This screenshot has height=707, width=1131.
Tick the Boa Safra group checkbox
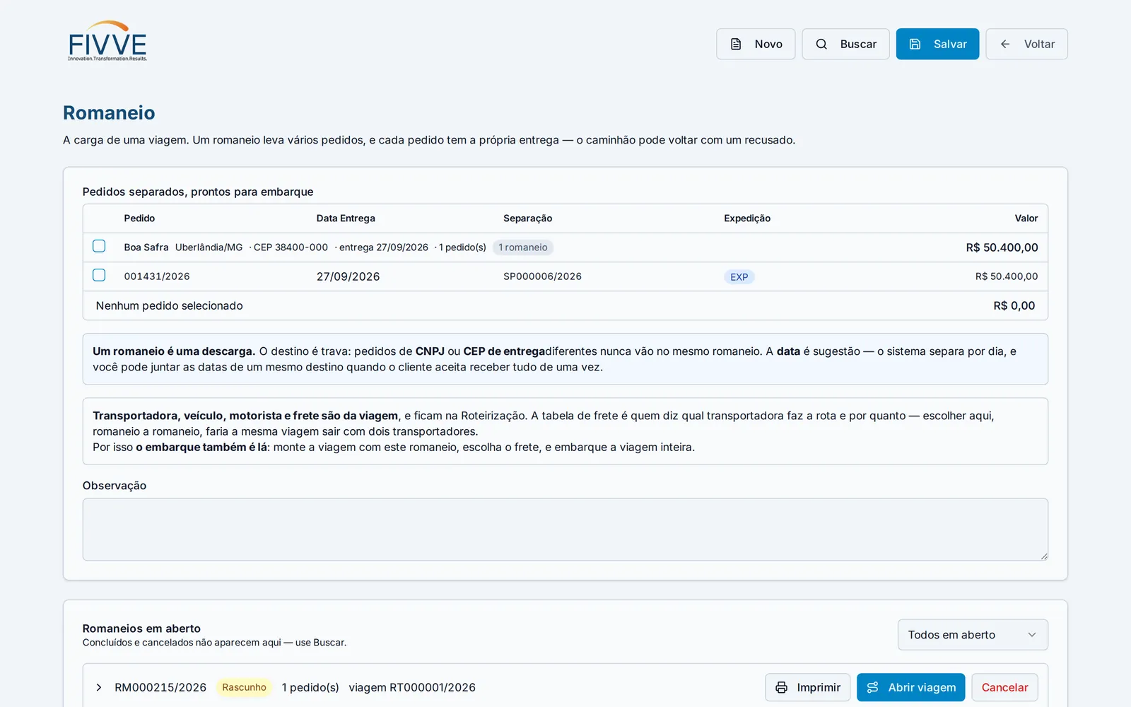99,246
